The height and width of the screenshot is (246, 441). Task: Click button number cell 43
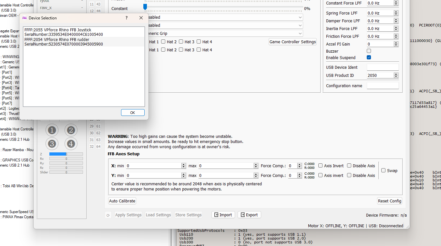click(x=98, y=4)
